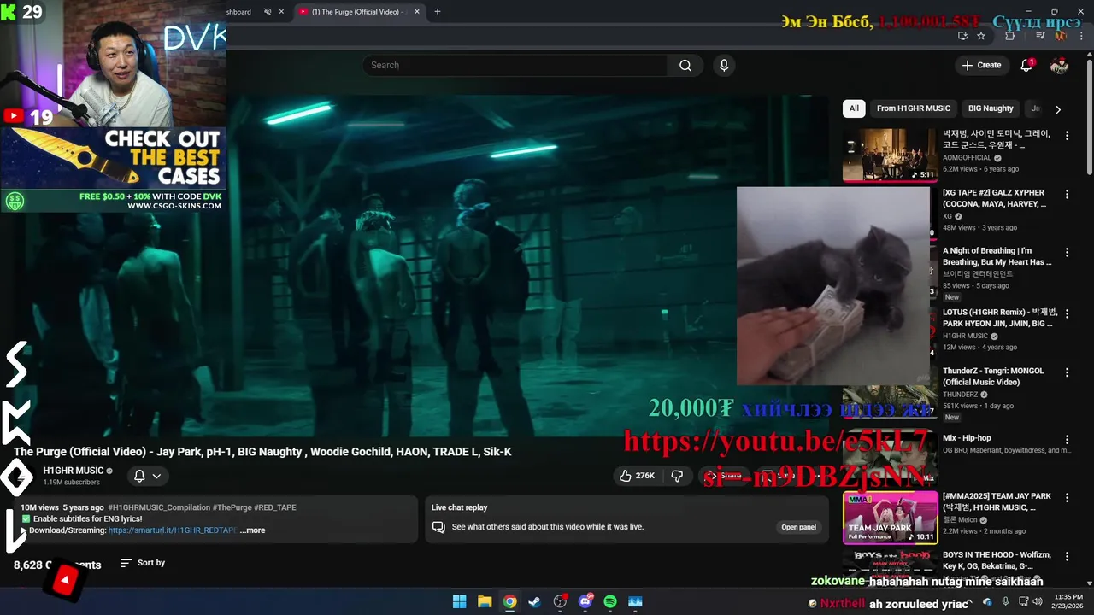Open options for BOYS IN THE HOOD video
The height and width of the screenshot is (615, 1094).
point(1067,556)
